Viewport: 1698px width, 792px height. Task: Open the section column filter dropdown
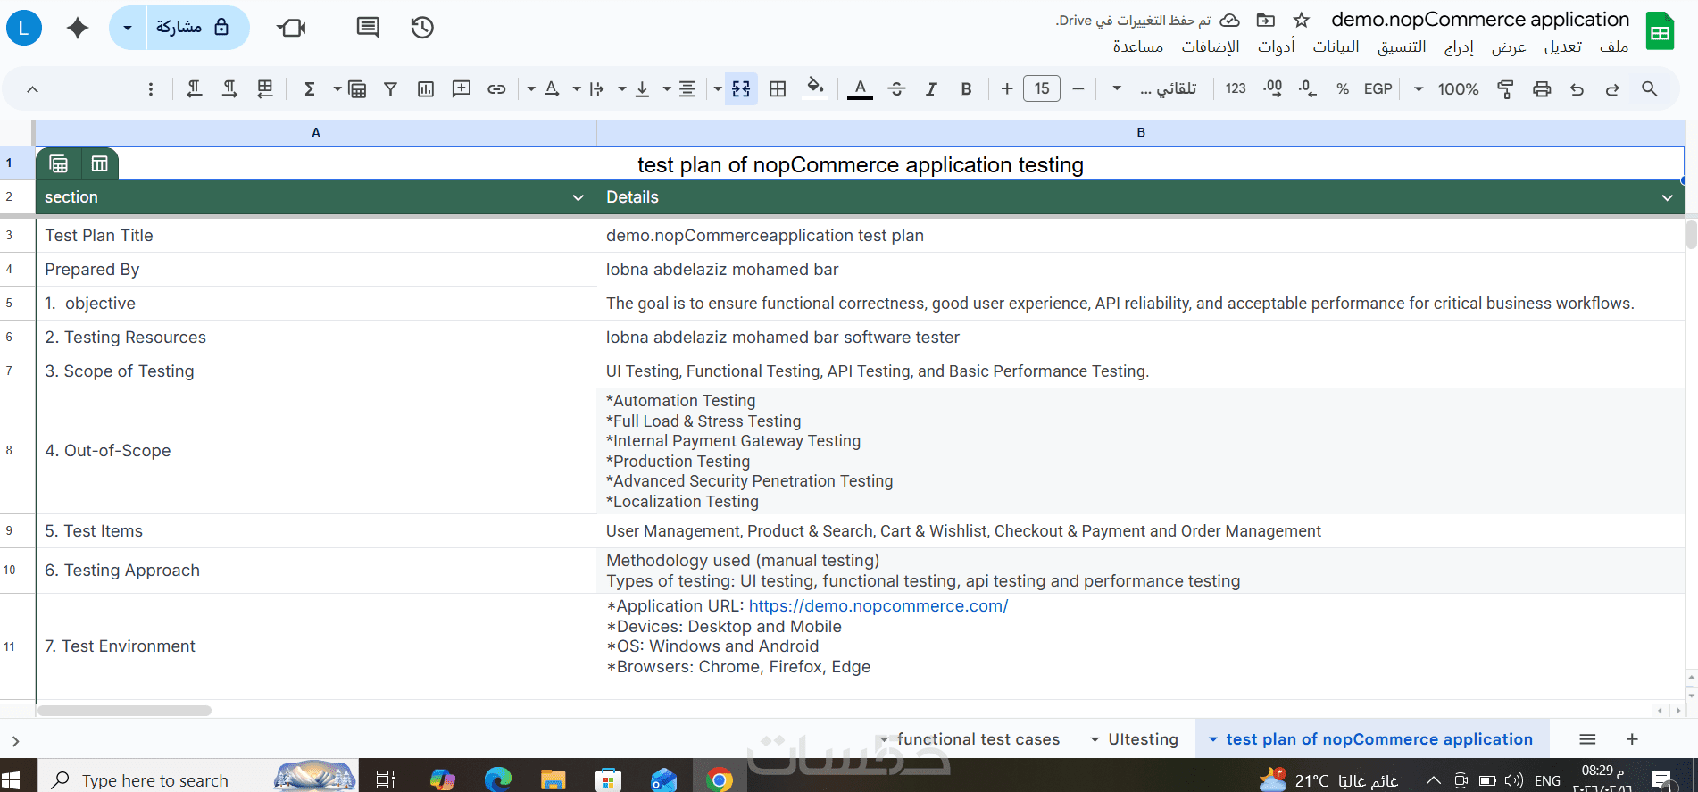tap(578, 197)
